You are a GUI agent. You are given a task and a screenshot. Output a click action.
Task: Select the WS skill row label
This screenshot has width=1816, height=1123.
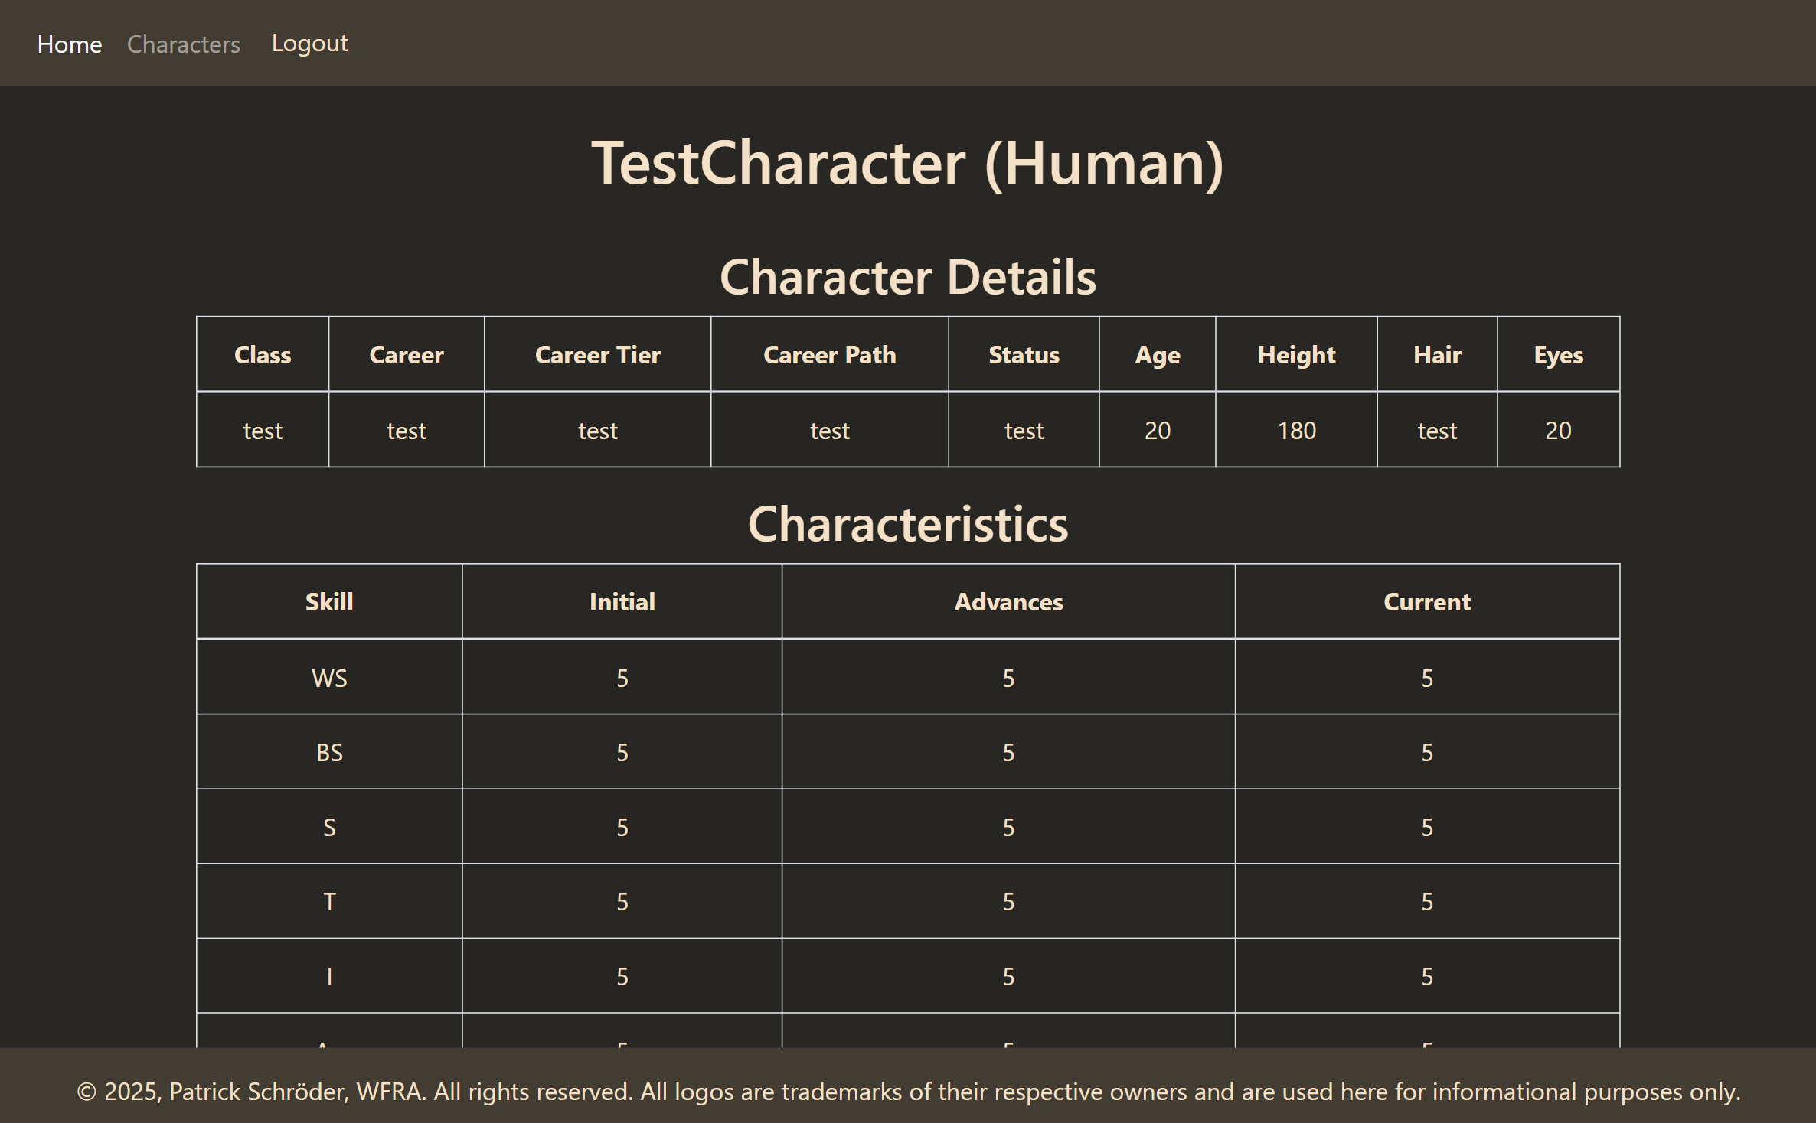pyautogui.click(x=329, y=679)
